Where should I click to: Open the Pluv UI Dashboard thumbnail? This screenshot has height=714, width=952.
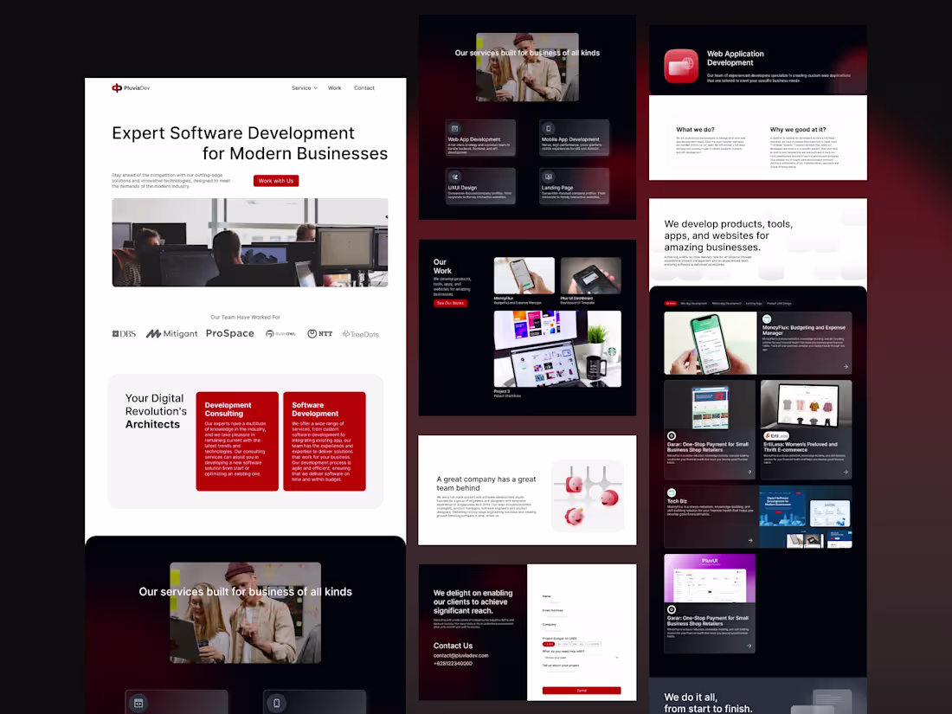point(591,275)
